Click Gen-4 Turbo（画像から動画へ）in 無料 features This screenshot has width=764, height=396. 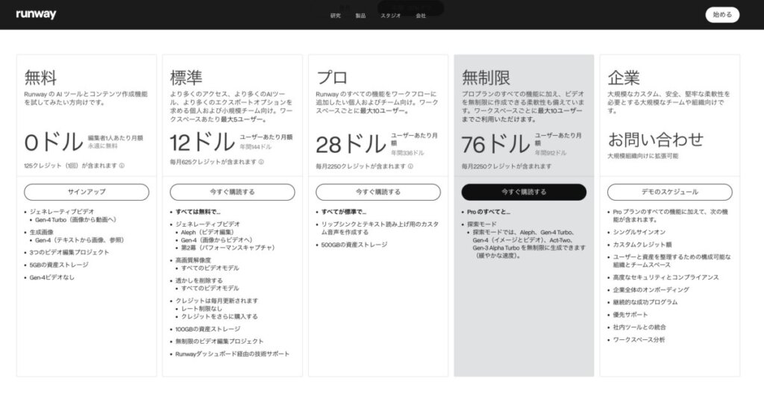(75, 220)
